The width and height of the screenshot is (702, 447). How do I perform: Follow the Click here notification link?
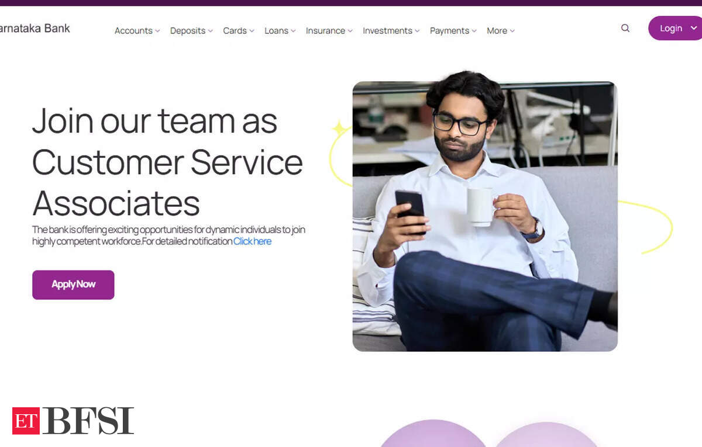(x=252, y=241)
